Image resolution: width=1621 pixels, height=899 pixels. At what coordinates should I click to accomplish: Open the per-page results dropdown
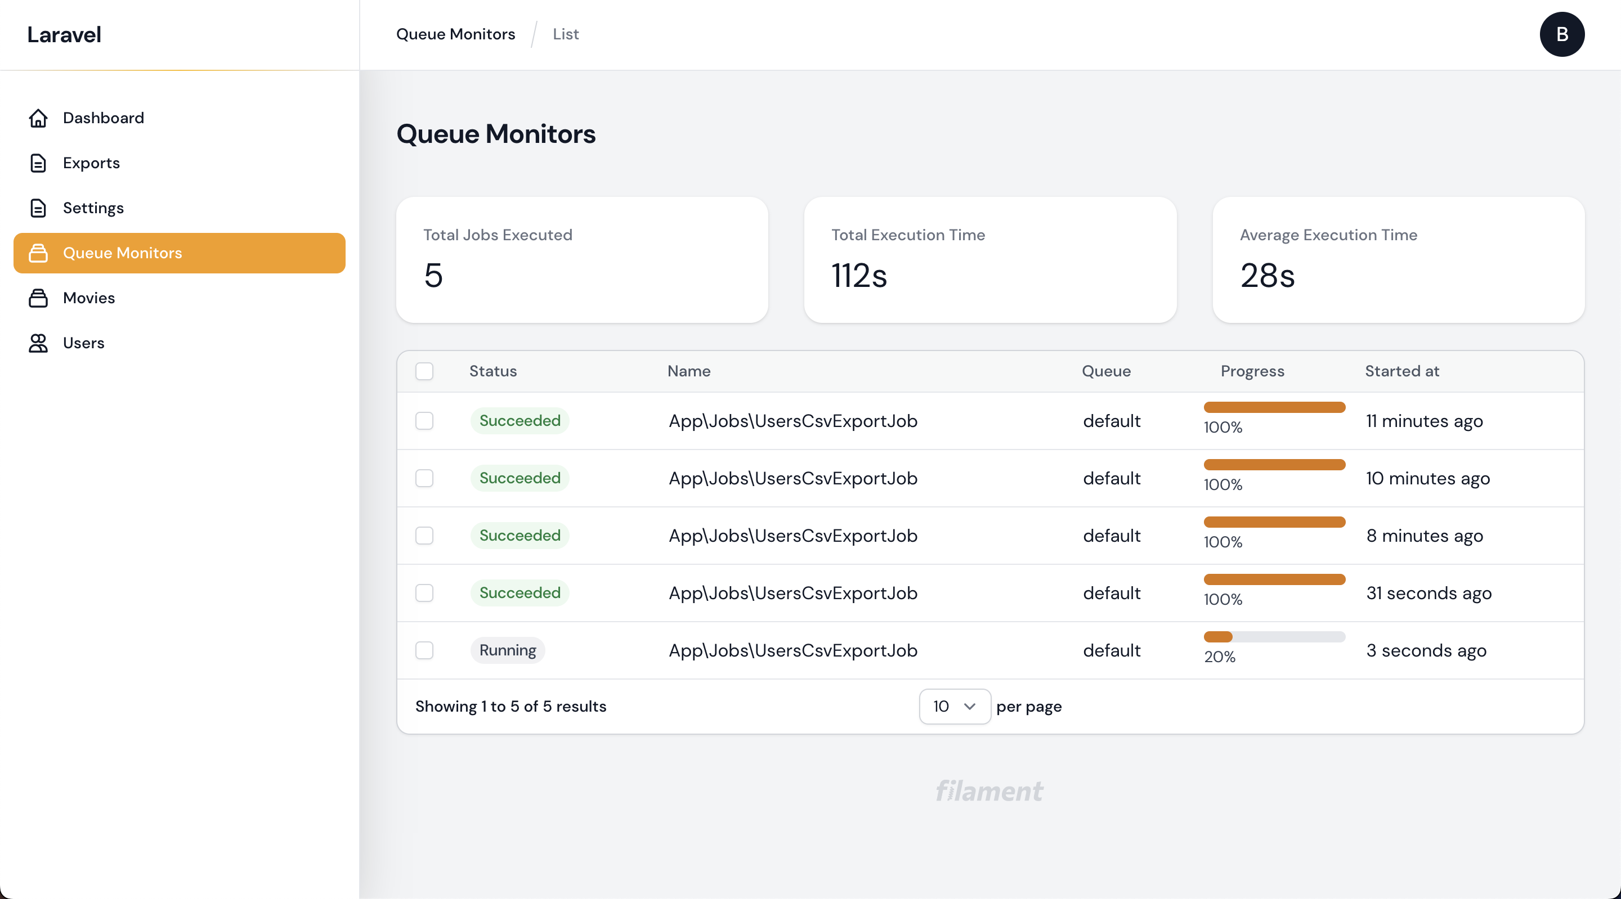(954, 707)
